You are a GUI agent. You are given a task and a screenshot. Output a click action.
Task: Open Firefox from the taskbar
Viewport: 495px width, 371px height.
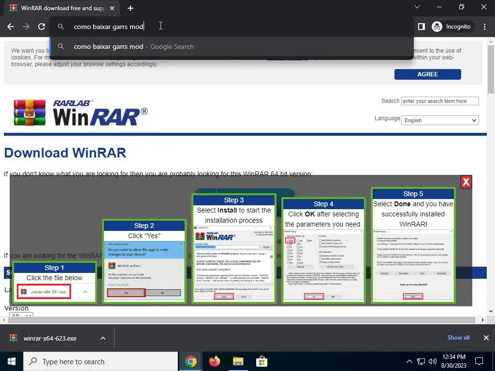click(215, 361)
